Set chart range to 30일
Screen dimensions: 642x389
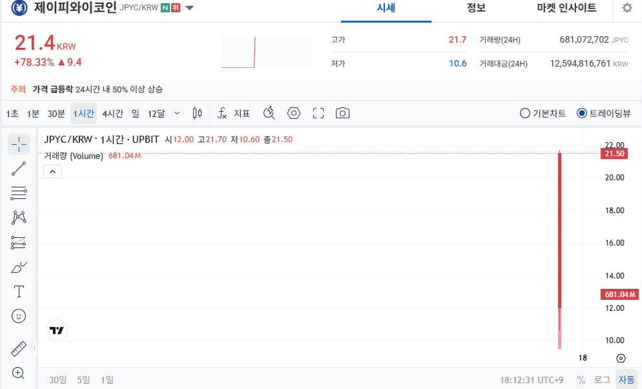[x=57, y=380]
